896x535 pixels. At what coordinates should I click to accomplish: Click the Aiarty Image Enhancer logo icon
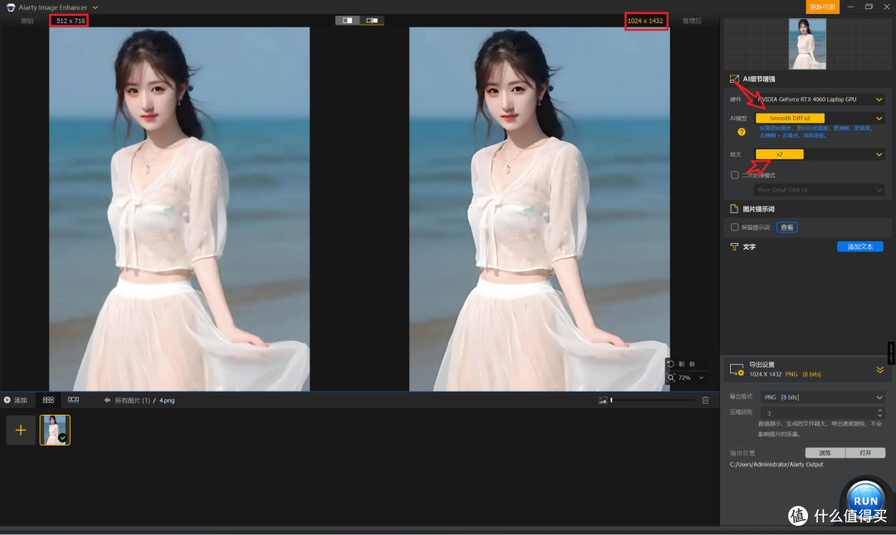10,7
